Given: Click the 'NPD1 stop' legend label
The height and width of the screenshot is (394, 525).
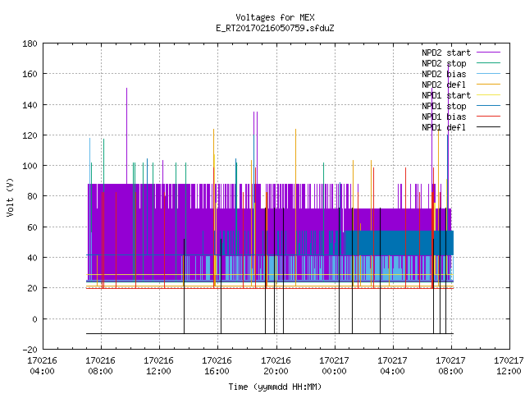Looking at the screenshot, I should tap(444, 106).
